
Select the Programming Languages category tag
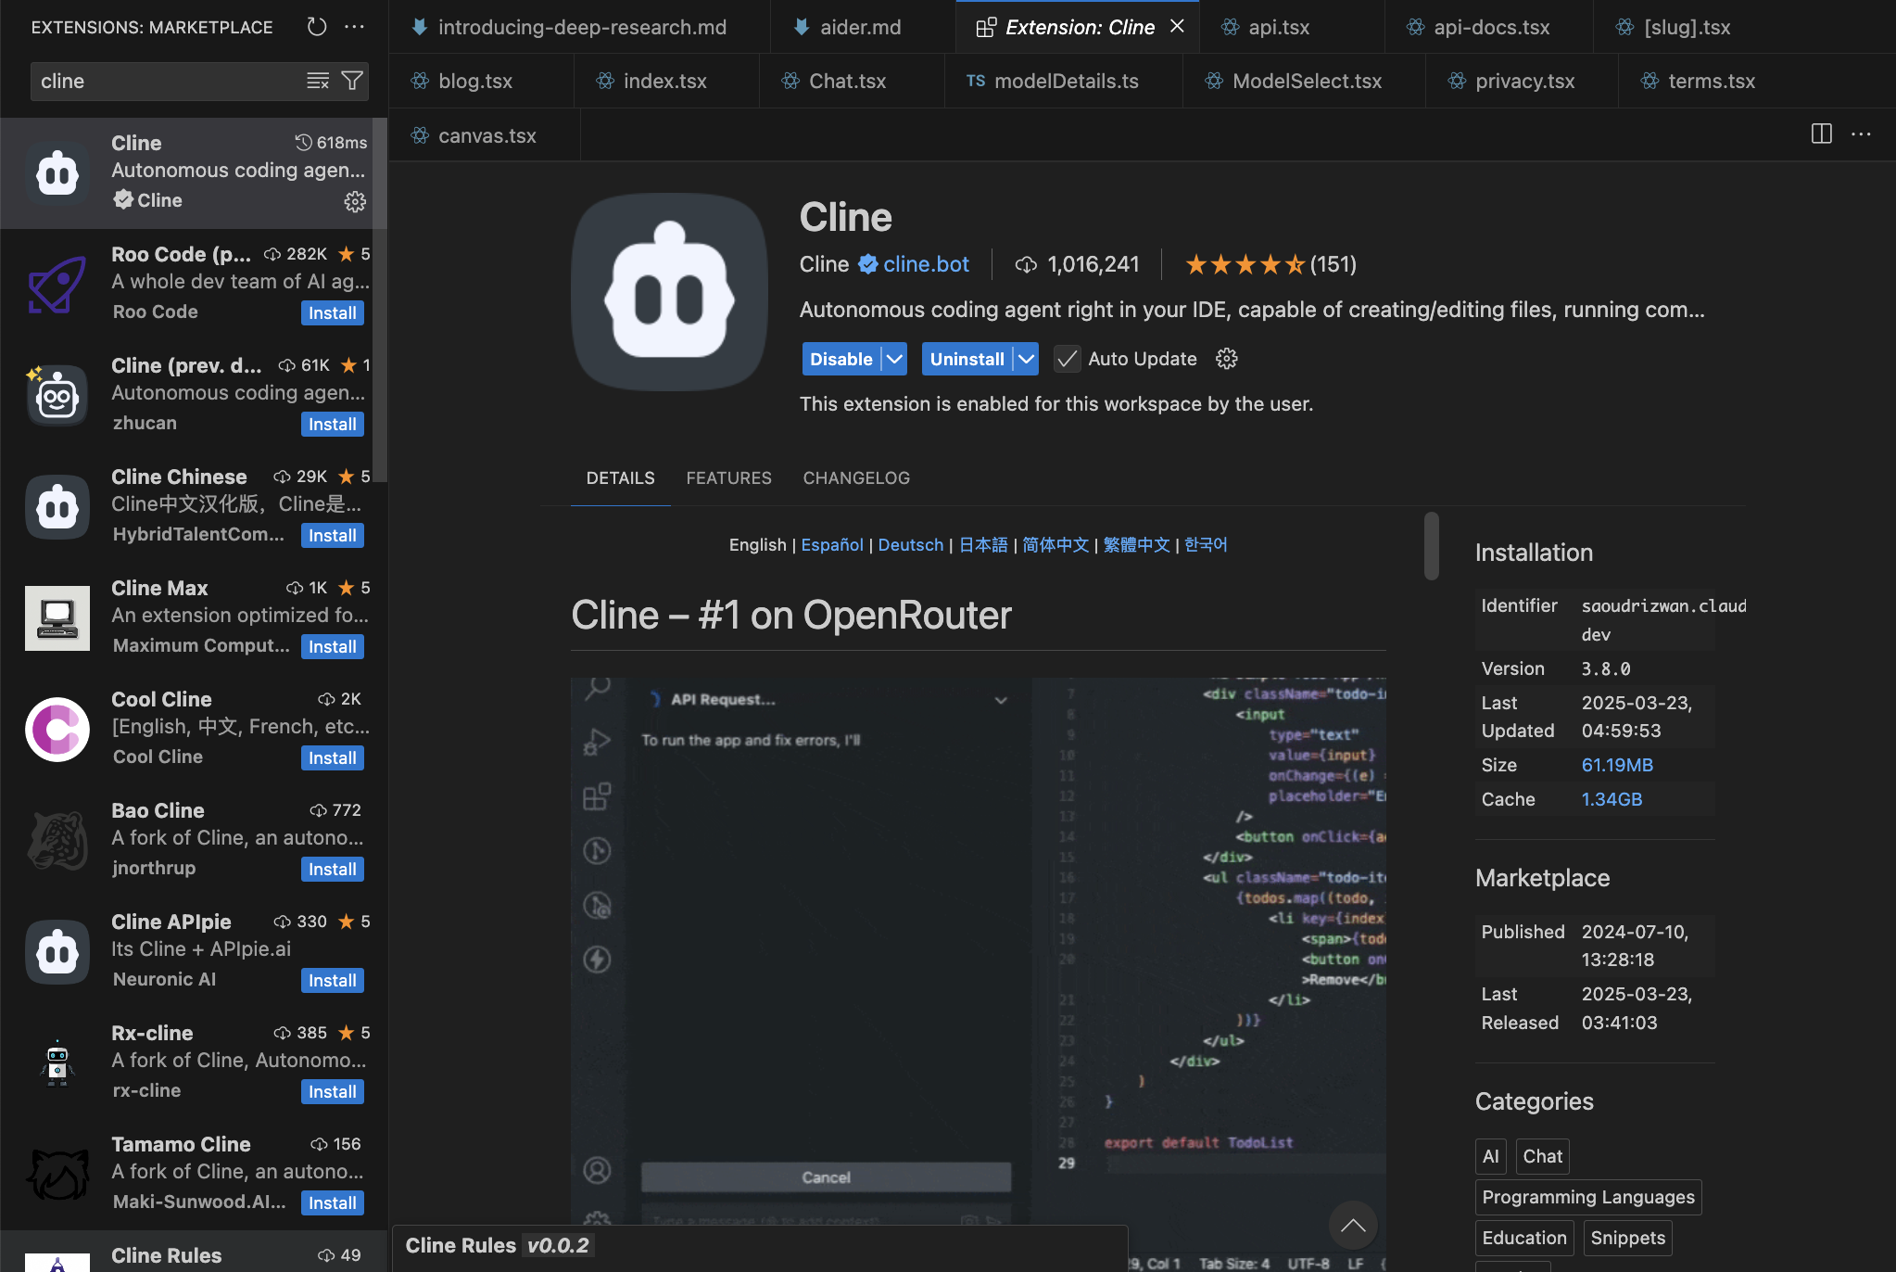(1587, 1198)
